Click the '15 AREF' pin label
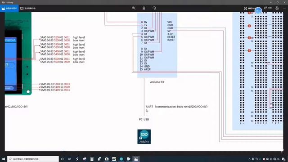This screenshot has height=162, width=288. [145, 69]
